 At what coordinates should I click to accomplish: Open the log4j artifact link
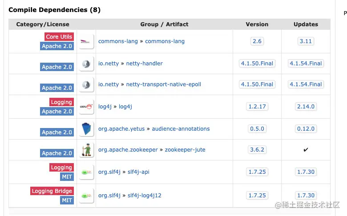(x=125, y=107)
